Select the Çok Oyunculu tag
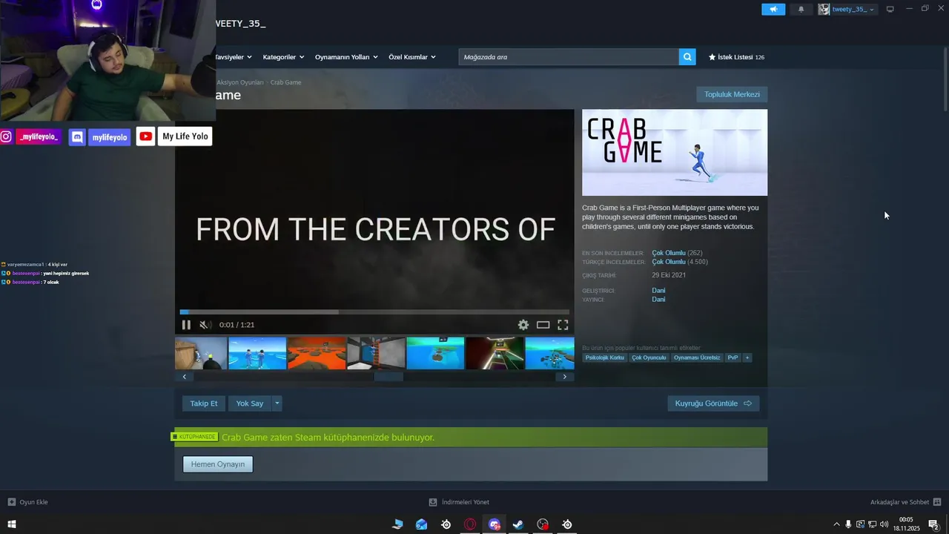This screenshot has width=949, height=534. (649, 357)
